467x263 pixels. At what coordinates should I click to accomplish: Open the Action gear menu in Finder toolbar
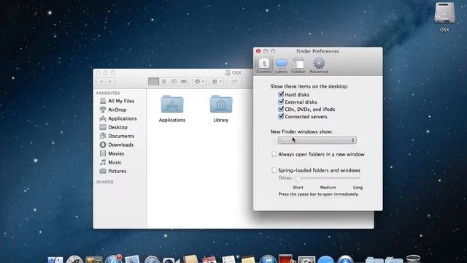[199, 81]
